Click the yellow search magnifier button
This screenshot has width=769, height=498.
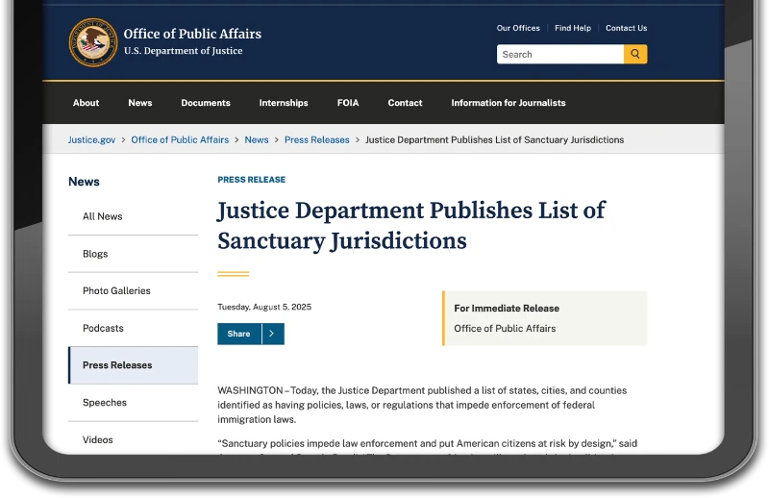point(635,54)
